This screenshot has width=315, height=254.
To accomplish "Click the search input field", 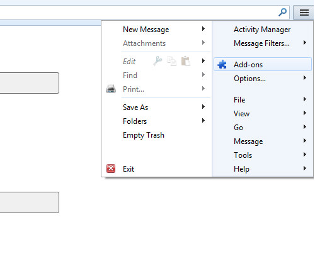I will 139,13.
